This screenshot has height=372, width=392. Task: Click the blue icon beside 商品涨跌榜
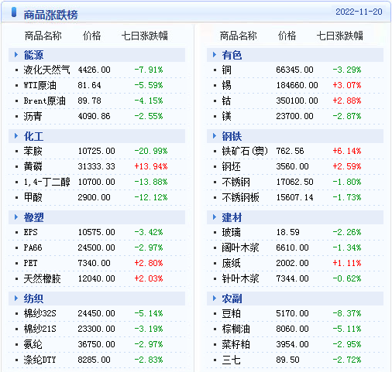[14, 12]
